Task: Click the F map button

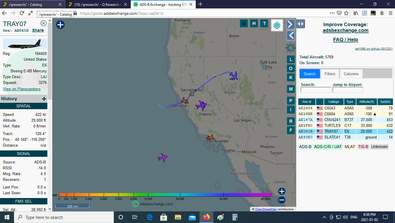Action: pyautogui.click(x=291, y=130)
